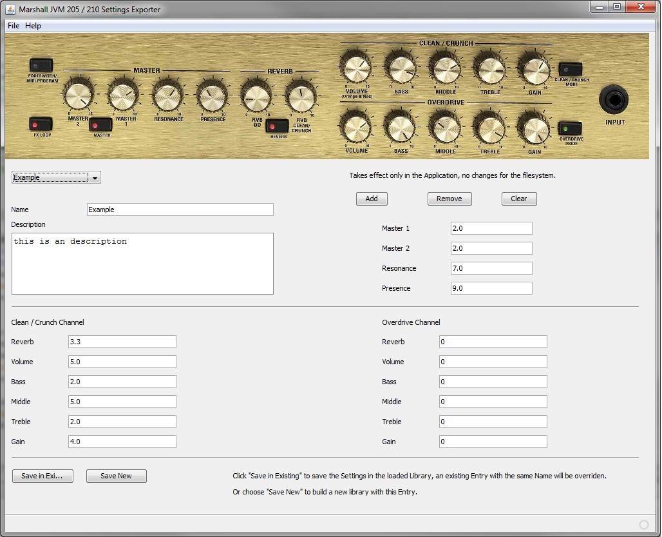Toggle the FX Loop switch
Screen dimensions: 662x537
click(x=41, y=124)
